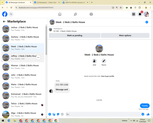Open Joshua - 2 Beds 2 Baths House chat

coord(23,29)
